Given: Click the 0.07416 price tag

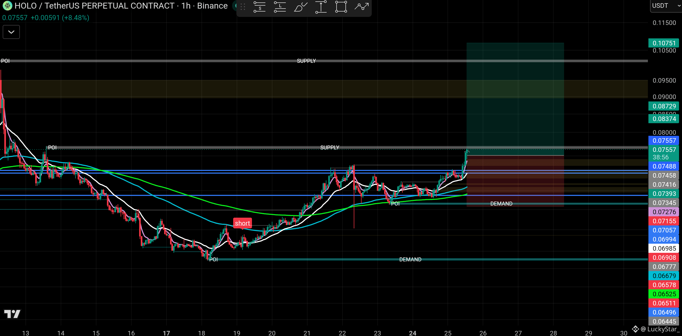Looking at the screenshot, I should click(664, 185).
